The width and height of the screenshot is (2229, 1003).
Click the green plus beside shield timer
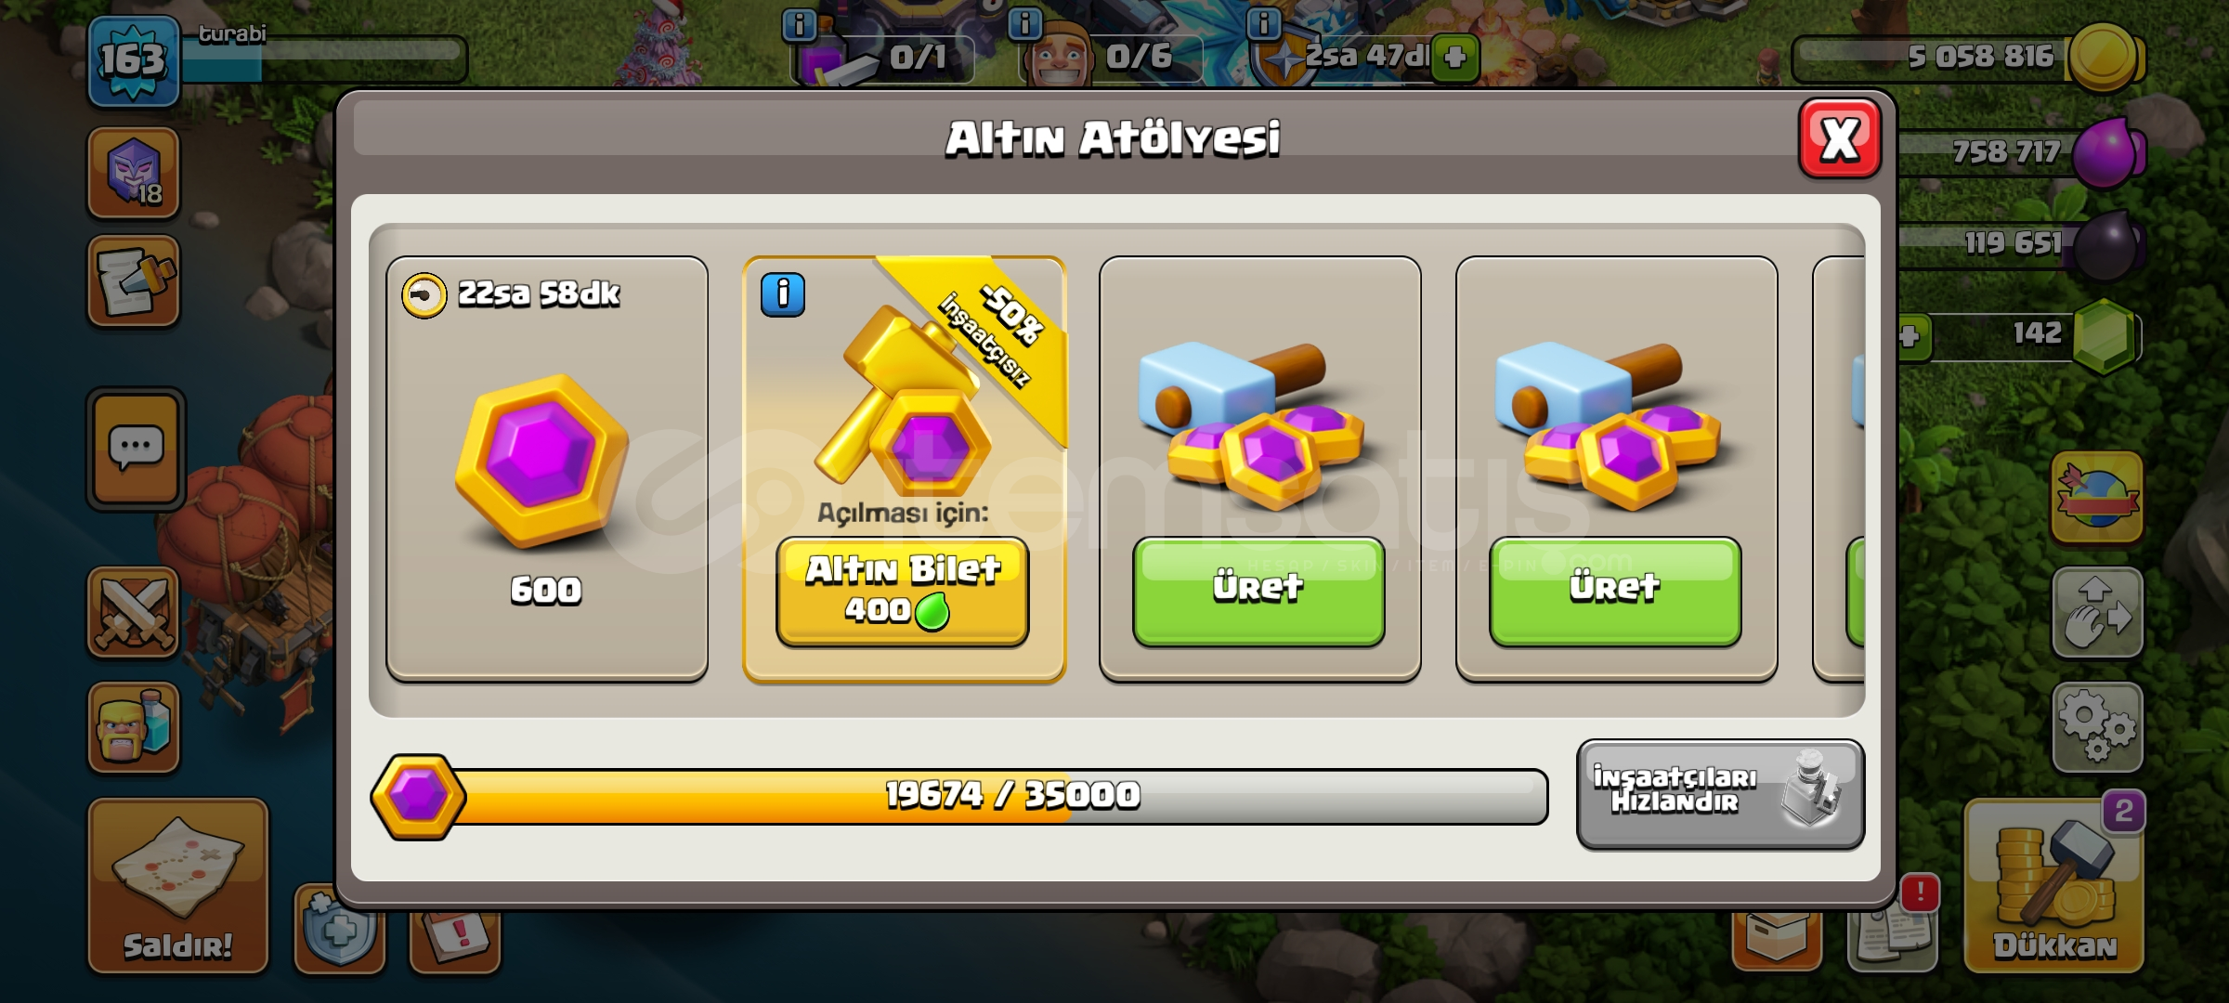[1455, 58]
